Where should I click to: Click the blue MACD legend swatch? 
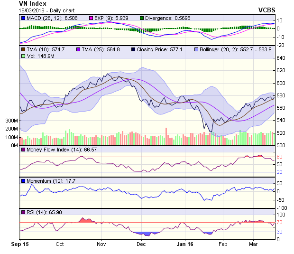click(23, 18)
